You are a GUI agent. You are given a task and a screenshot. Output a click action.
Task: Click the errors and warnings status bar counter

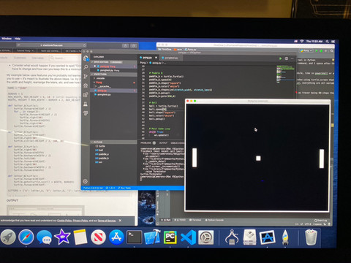[110, 188]
